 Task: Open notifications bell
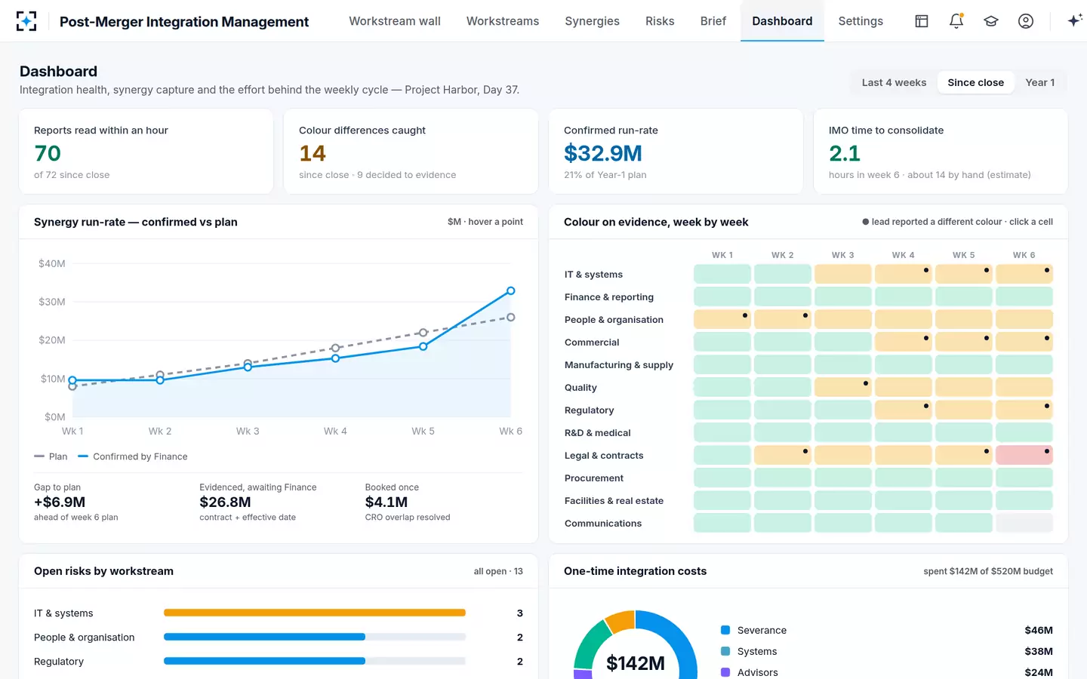956,21
